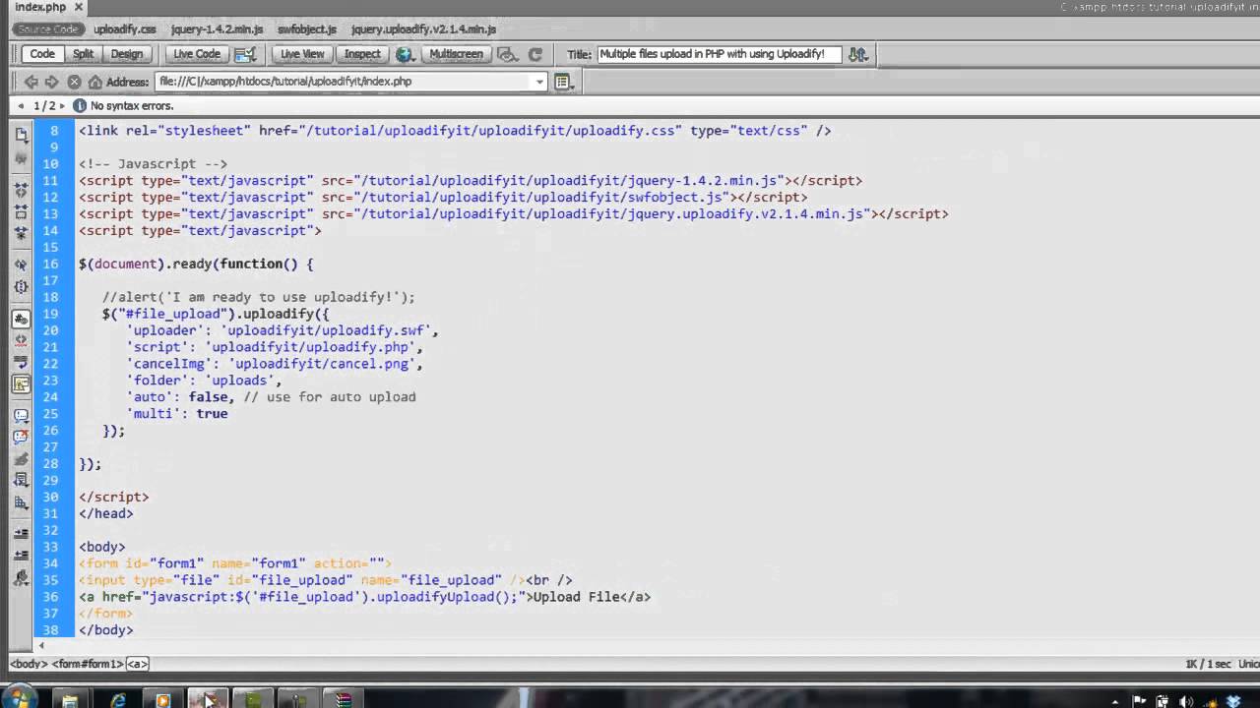1260x708 pixels.
Task: Click the Refresh Design View icon
Action: (535, 54)
